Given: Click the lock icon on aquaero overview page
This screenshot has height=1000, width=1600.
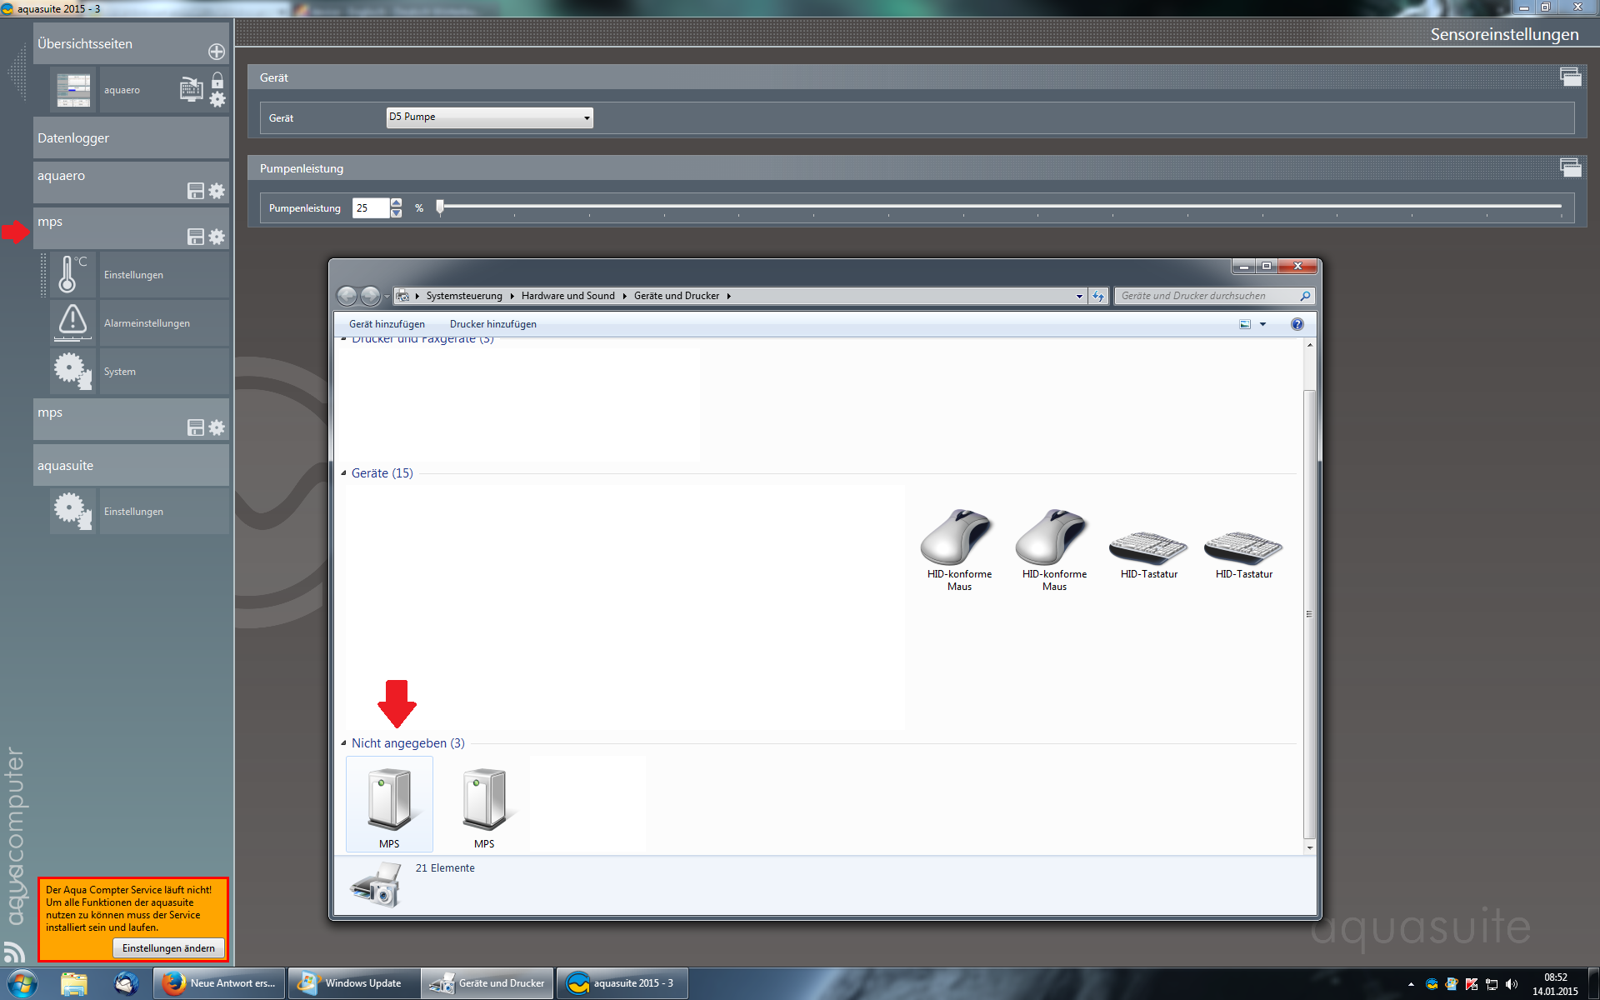Looking at the screenshot, I should 217,80.
